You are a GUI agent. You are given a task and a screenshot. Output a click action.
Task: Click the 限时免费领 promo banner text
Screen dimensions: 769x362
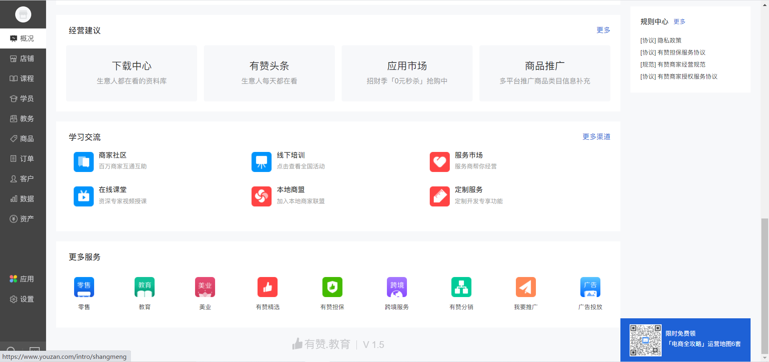(x=680, y=334)
